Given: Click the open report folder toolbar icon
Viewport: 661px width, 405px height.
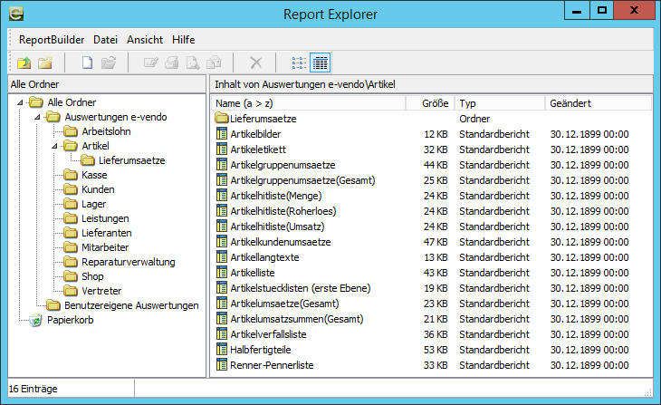Looking at the screenshot, I should tap(109, 63).
